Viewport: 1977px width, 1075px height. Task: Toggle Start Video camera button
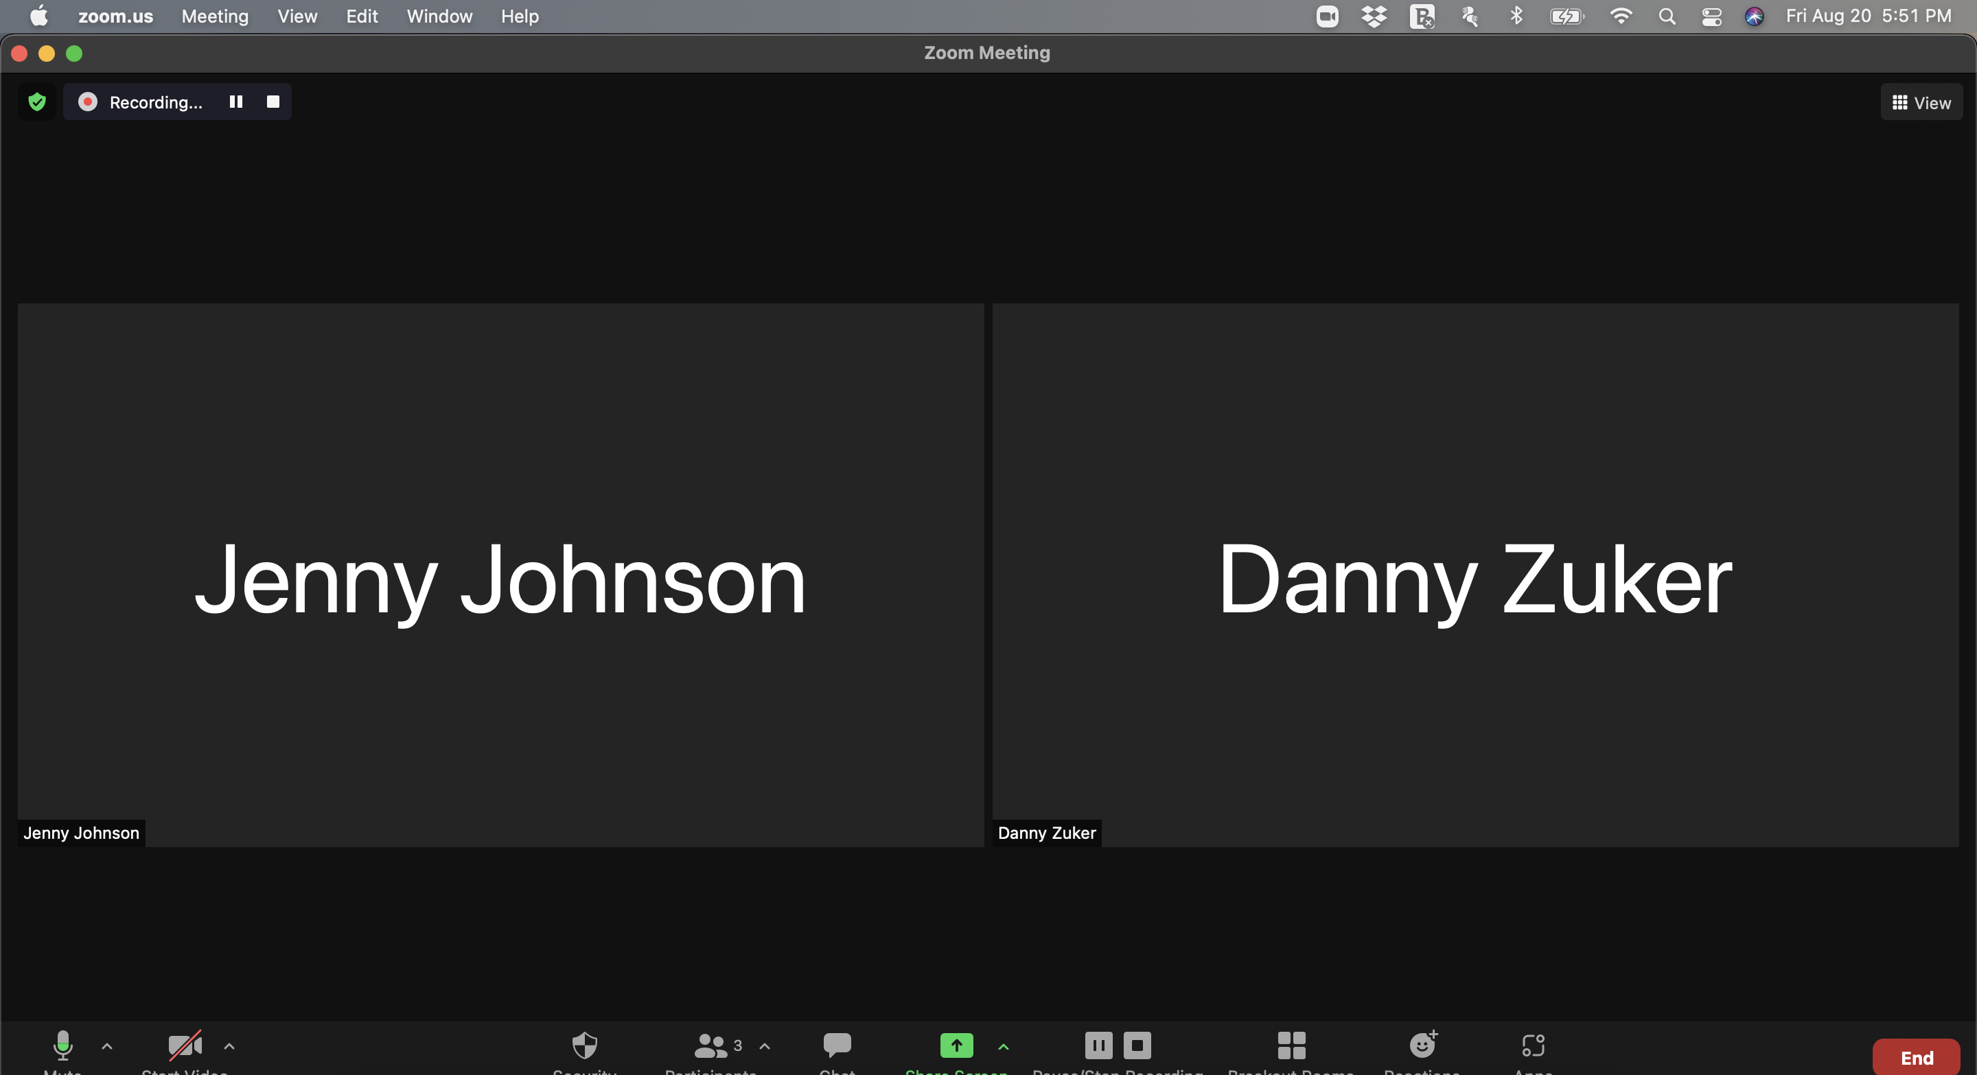(x=184, y=1045)
